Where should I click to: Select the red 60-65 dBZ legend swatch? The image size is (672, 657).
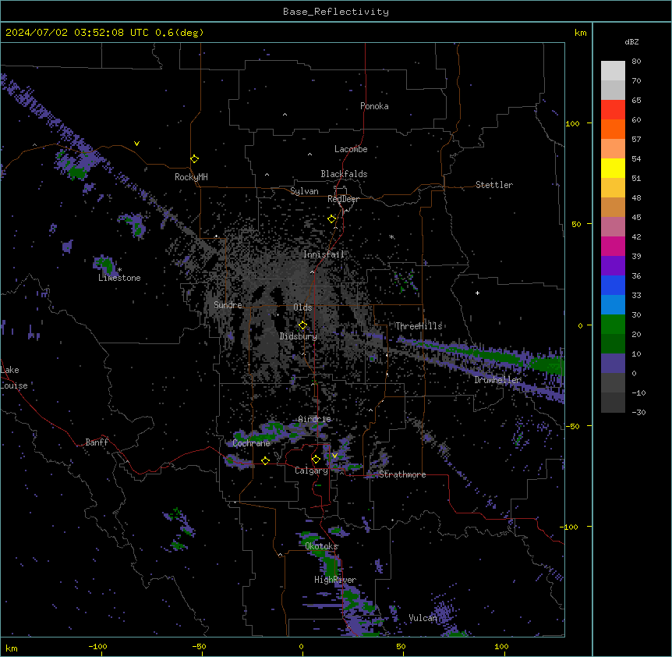tap(613, 109)
